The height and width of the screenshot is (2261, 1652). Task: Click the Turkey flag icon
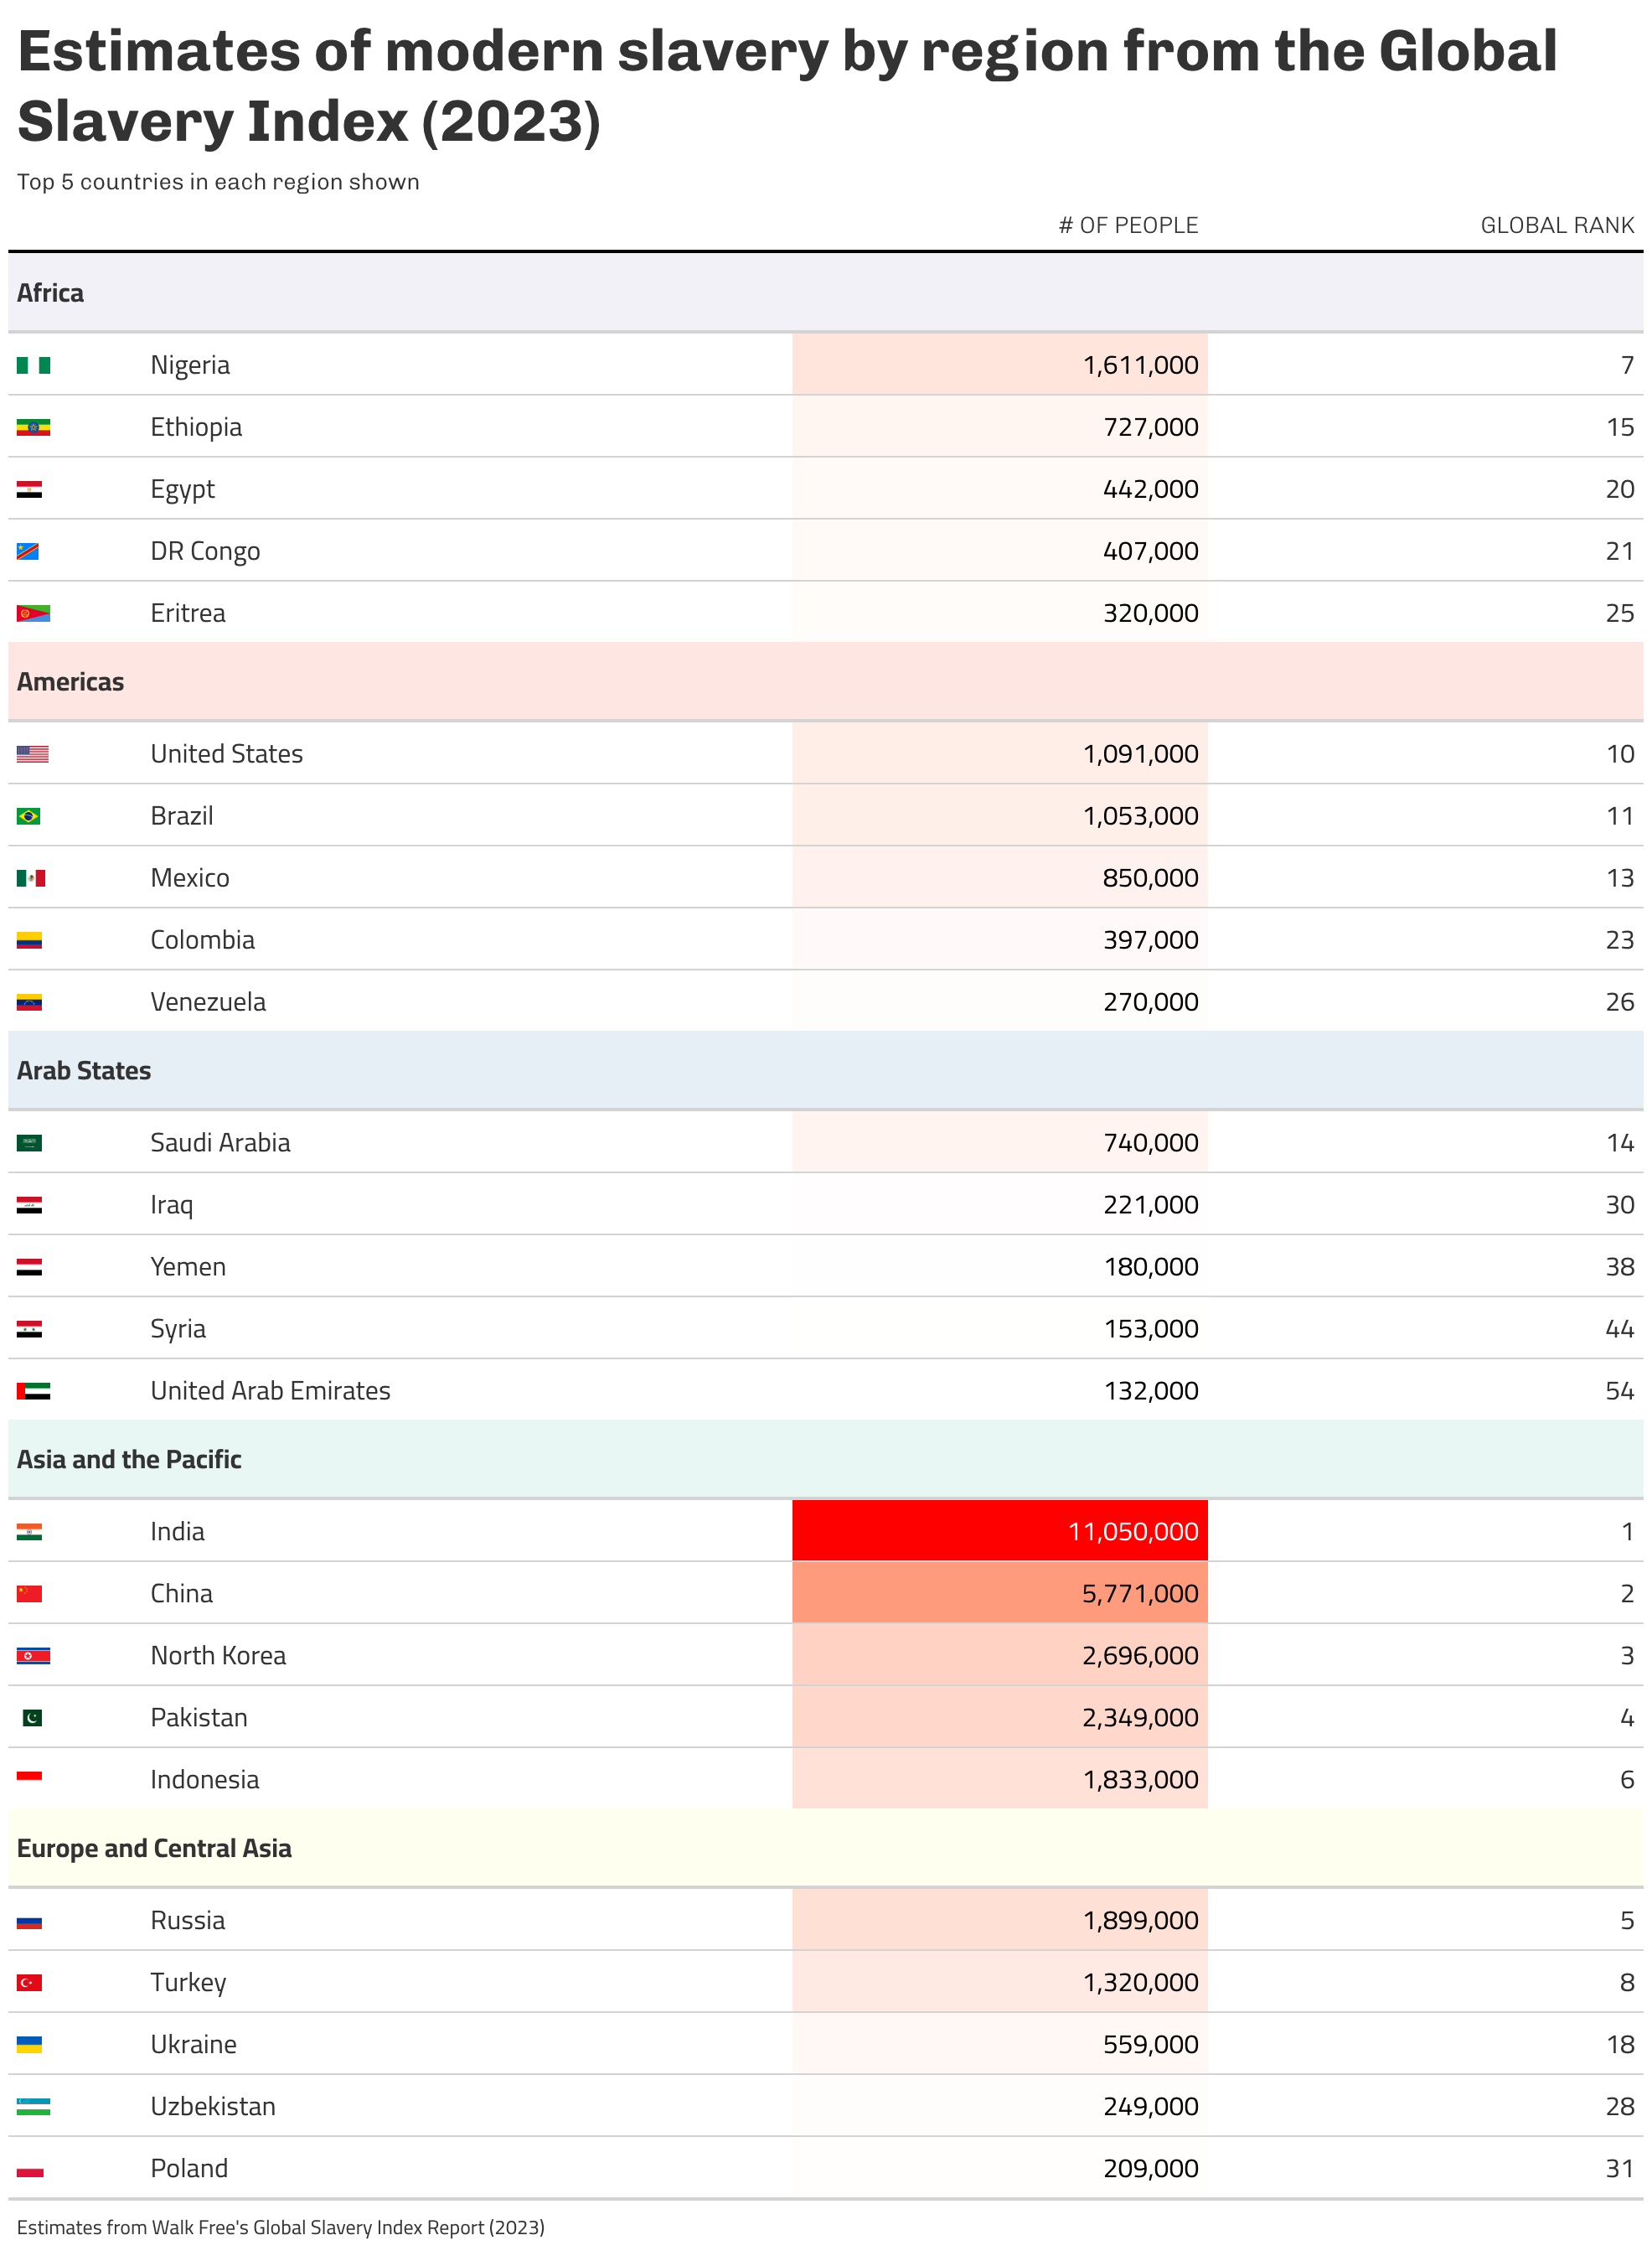(29, 1982)
